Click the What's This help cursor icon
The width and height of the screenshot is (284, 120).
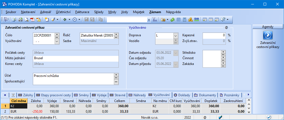(223, 20)
